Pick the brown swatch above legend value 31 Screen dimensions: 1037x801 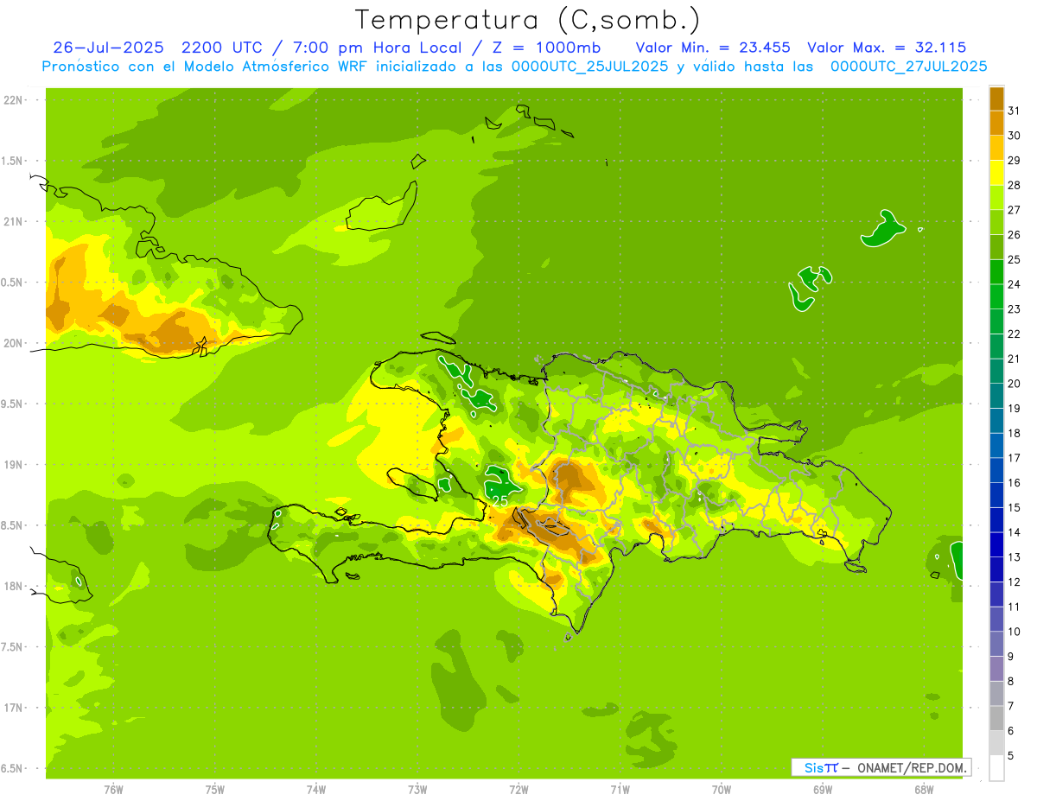[996, 98]
